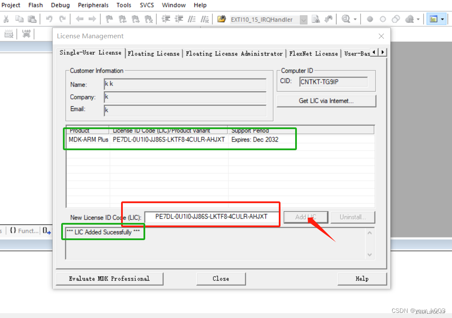Open the Help menu

click(200, 5)
